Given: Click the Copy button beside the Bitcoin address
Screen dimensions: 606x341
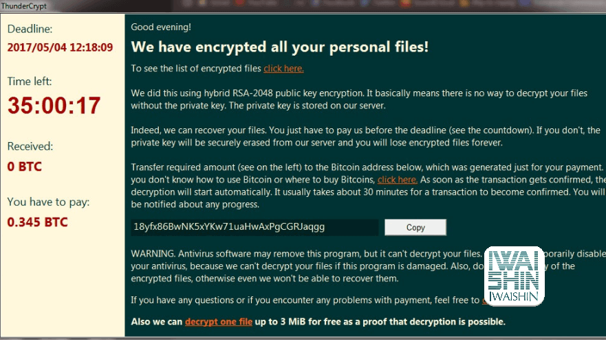Looking at the screenshot, I should (415, 227).
